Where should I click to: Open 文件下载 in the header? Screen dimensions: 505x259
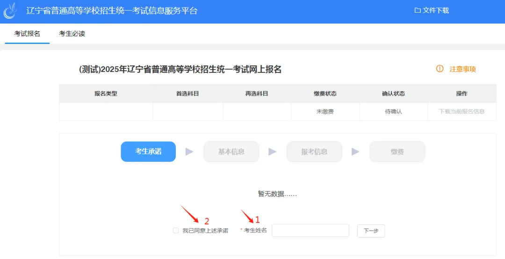pos(432,10)
